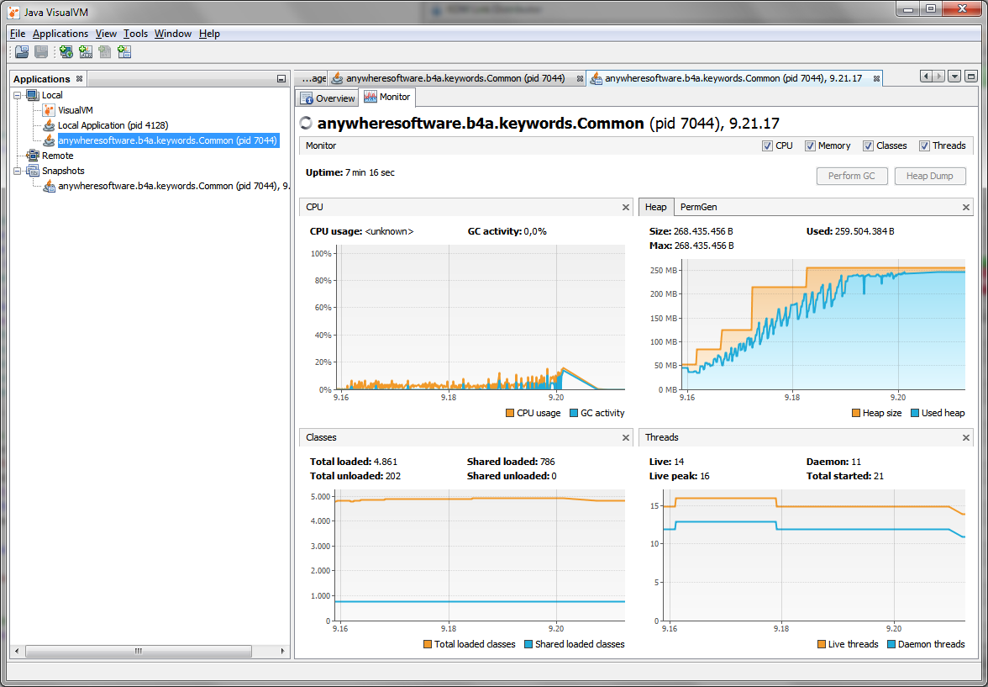The height and width of the screenshot is (687, 988).
Task: Close the Heap chart panel
Action: (966, 207)
